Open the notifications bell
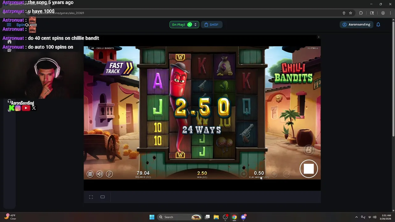The height and width of the screenshot is (222, 395). tap(378, 25)
